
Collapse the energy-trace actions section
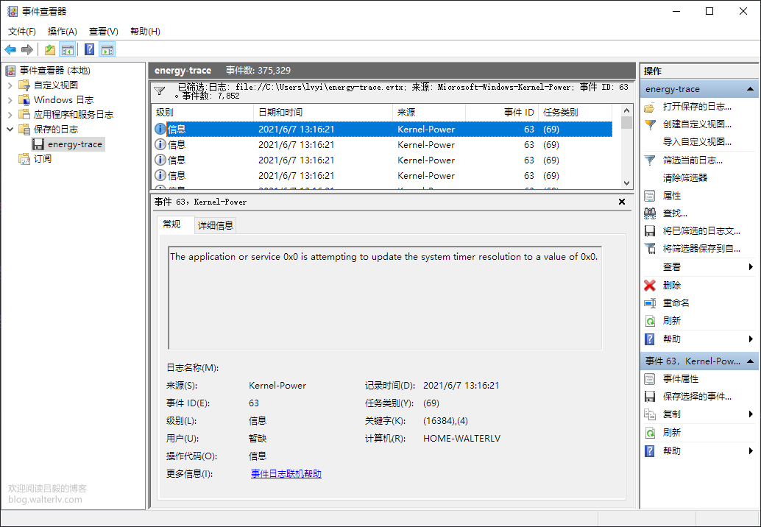[x=750, y=89]
